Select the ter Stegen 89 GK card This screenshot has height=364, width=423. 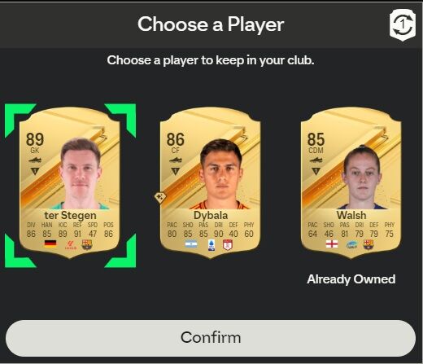(70, 183)
